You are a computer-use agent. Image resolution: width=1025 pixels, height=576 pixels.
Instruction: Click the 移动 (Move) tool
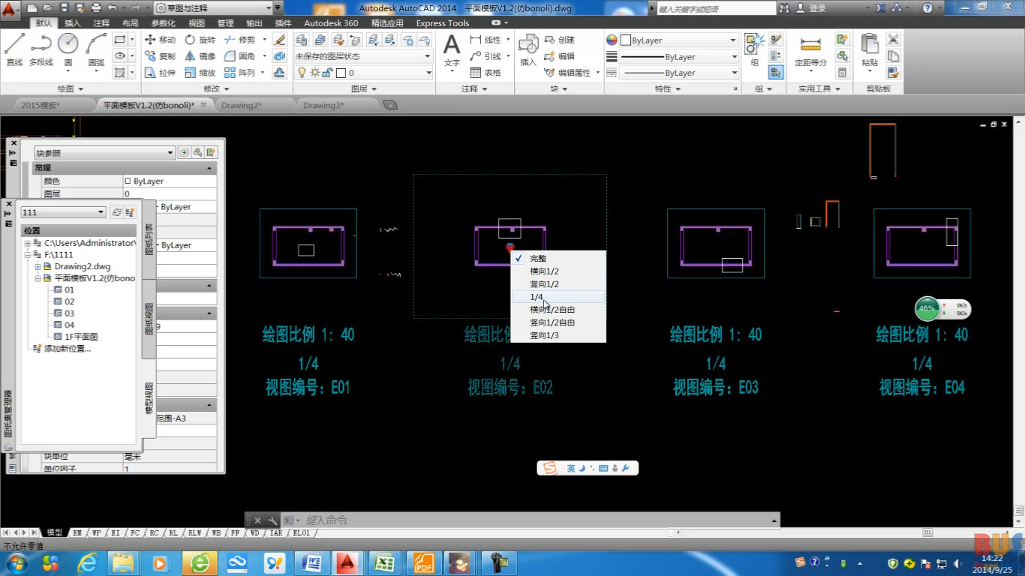point(160,40)
